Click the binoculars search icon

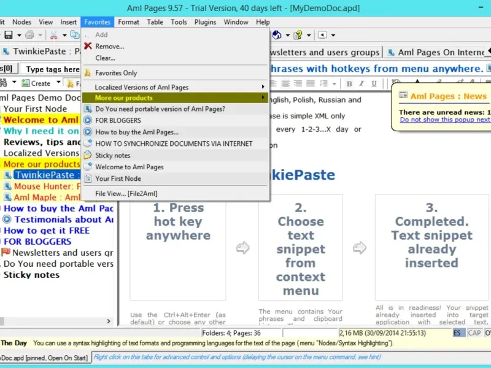point(4,83)
